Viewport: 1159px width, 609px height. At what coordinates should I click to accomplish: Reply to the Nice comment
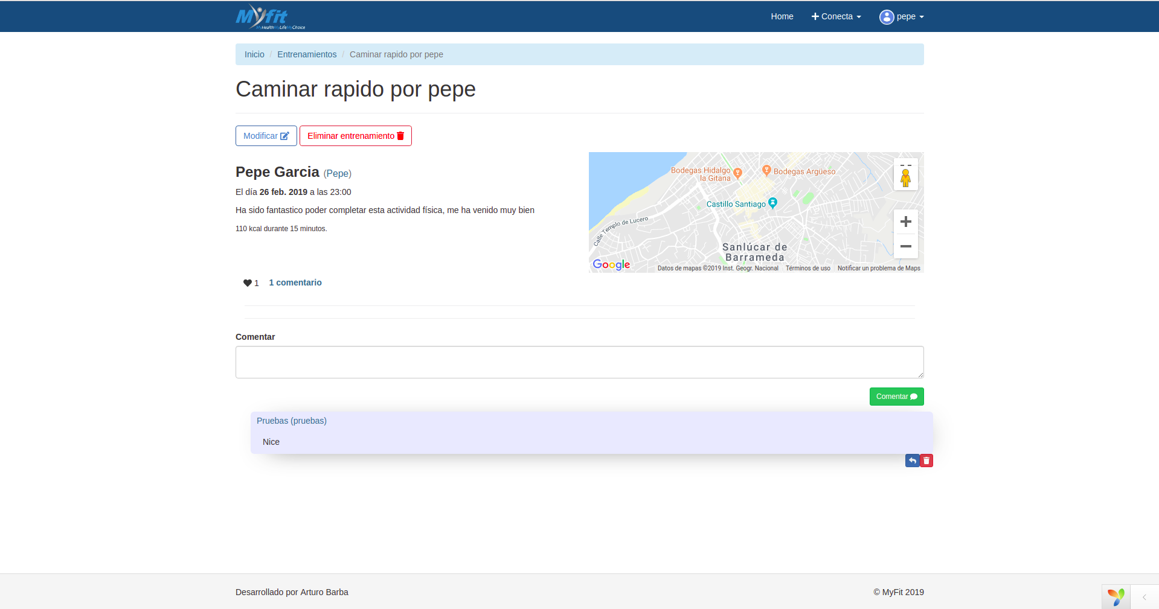[x=913, y=461]
